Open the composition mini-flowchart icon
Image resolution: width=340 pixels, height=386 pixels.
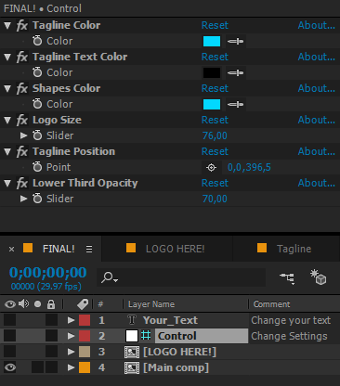tap(287, 277)
